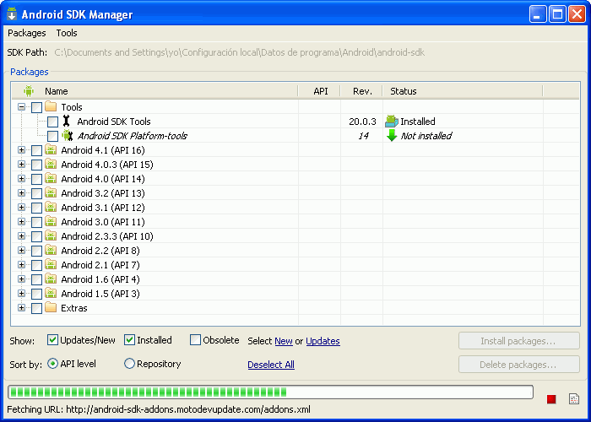Expand the Android 2.2 (API 8) node
The width and height of the screenshot is (591, 422).
pyautogui.click(x=21, y=250)
